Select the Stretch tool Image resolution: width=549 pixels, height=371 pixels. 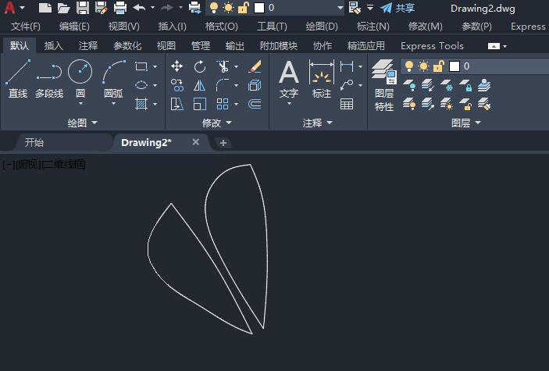[176, 104]
